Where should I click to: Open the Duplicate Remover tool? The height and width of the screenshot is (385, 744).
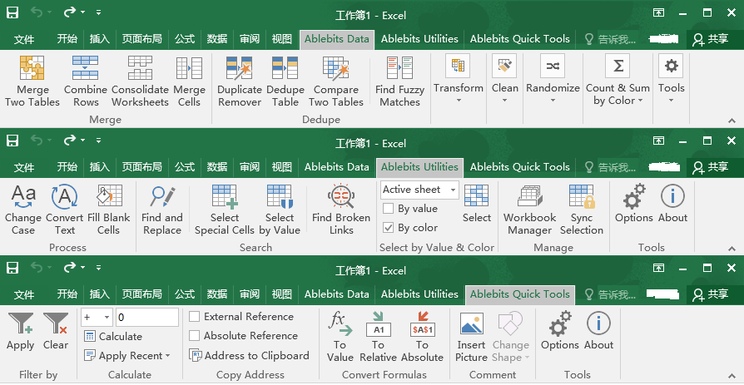pos(239,69)
